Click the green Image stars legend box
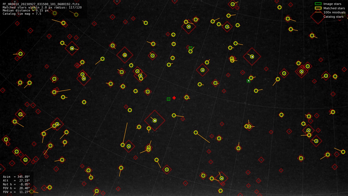 pyautogui.click(x=318, y=4)
